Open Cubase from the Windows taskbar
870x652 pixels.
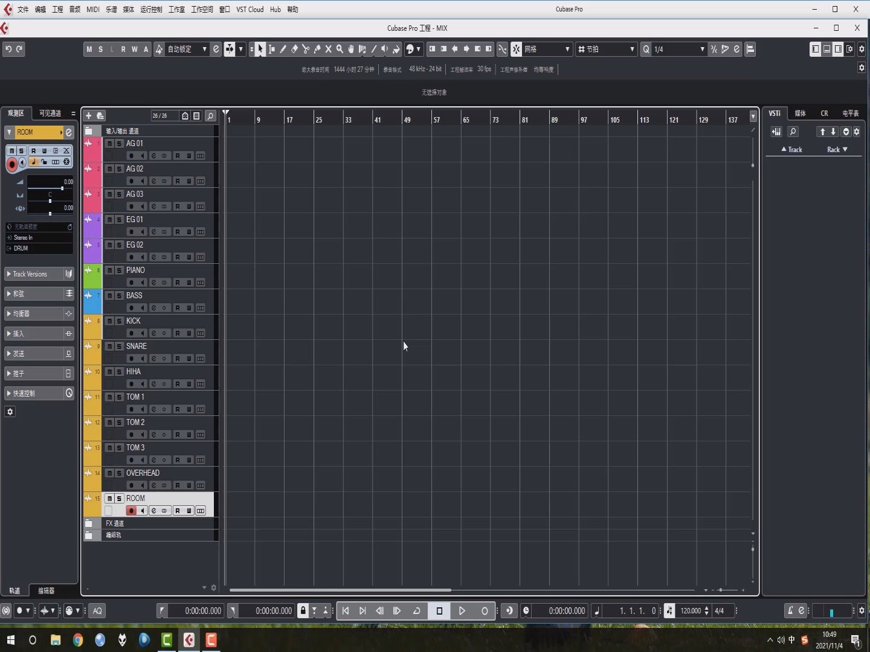pos(188,641)
